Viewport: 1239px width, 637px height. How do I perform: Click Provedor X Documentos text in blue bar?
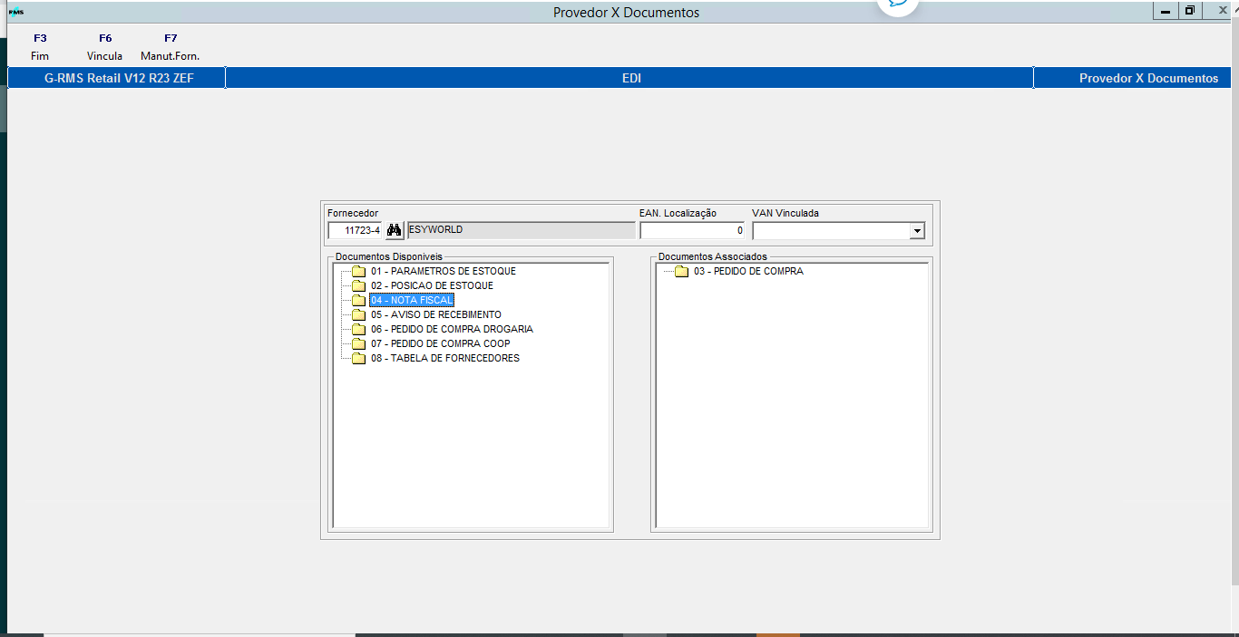click(1148, 78)
